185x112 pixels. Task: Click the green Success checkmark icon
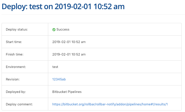[x=54, y=30]
